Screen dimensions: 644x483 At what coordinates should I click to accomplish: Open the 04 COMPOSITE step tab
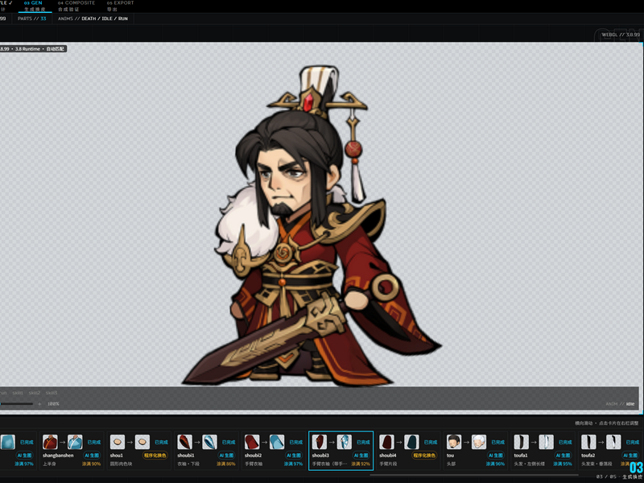pos(76,6)
